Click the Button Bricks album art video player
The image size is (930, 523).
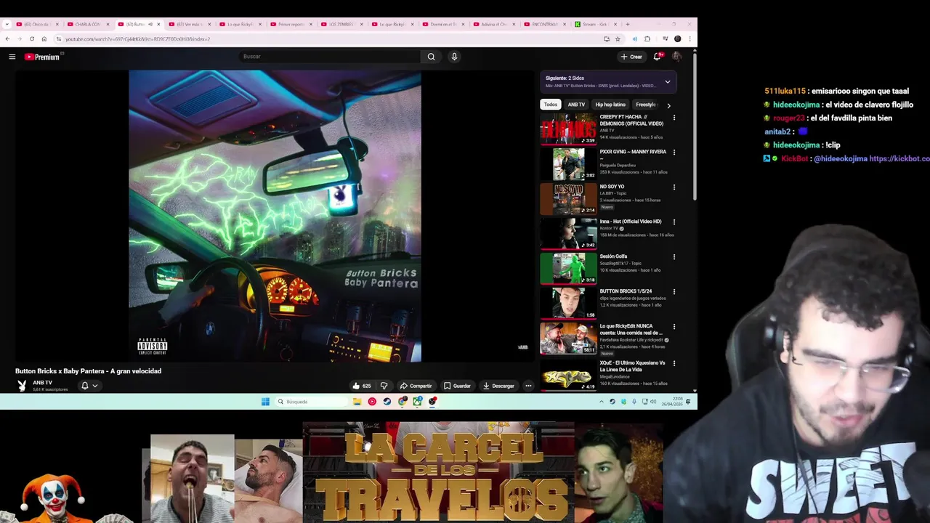[275, 216]
